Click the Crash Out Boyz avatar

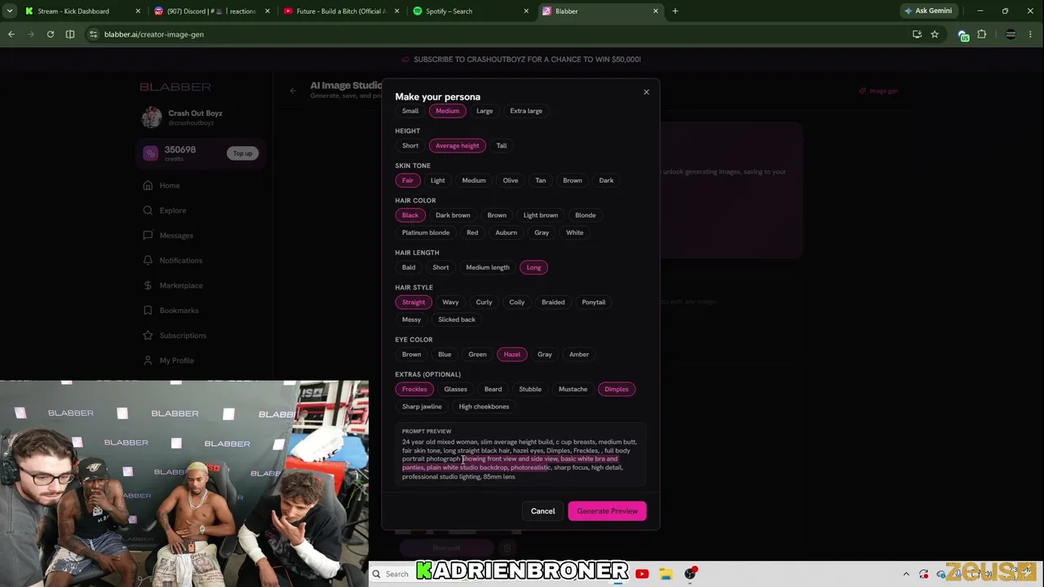(x=152, y=117)
